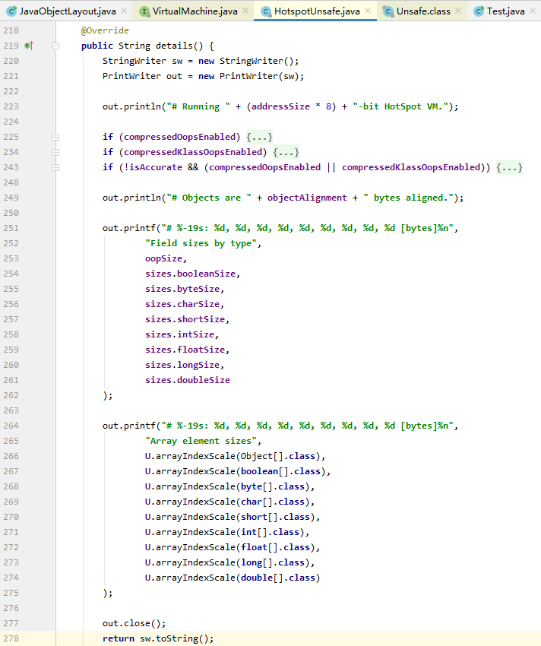Image resolution: width=541 pixels, height=646 pixels.
Task: Close the Test.java tab
Action: coord(533,11)
